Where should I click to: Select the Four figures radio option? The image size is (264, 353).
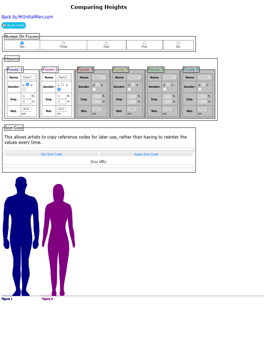(107, 43)
